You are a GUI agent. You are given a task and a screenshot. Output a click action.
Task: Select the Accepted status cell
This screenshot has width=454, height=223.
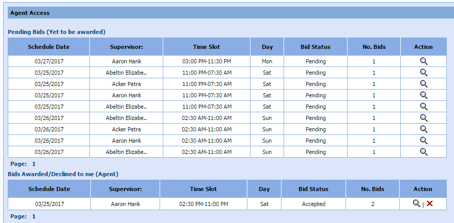pos(314,204)
